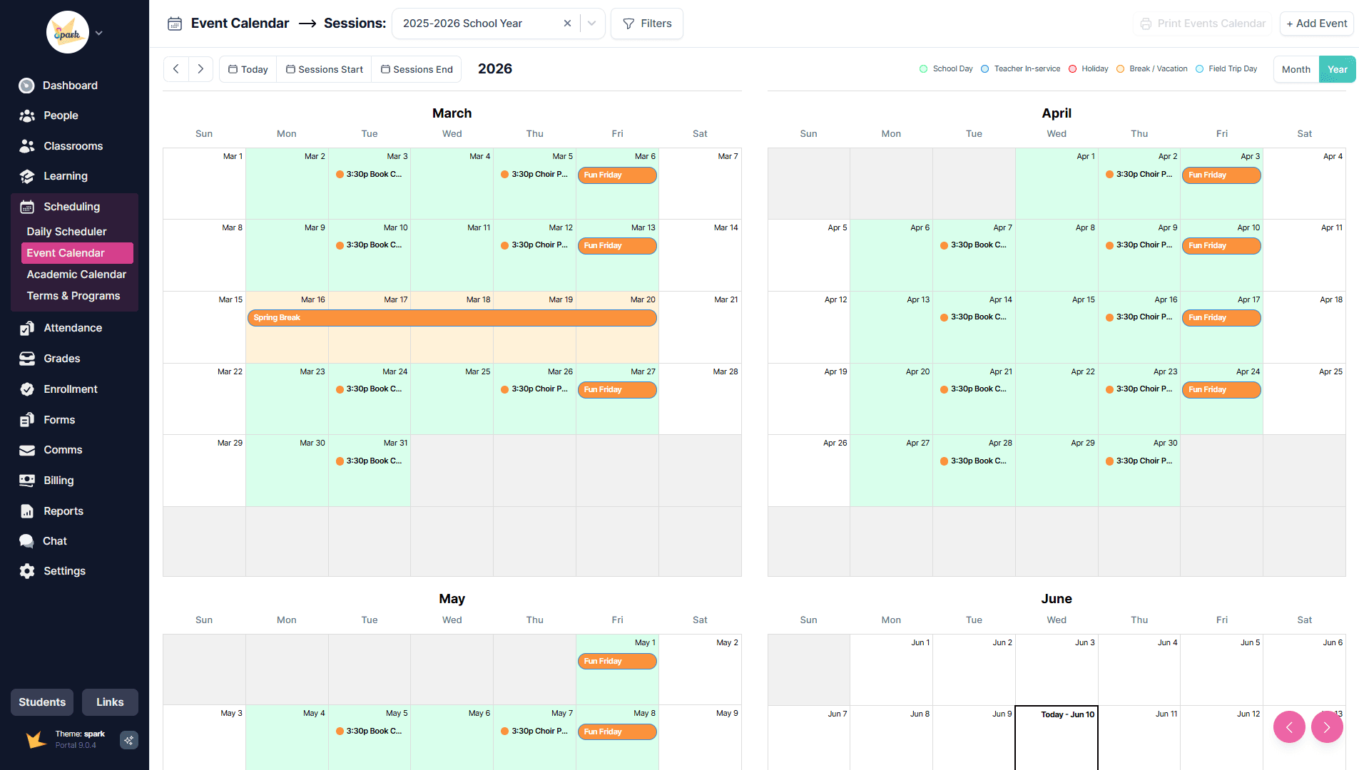The image size is (1359, 770).
Task: Go to next period with right chevron
Action: pos(200,69)
